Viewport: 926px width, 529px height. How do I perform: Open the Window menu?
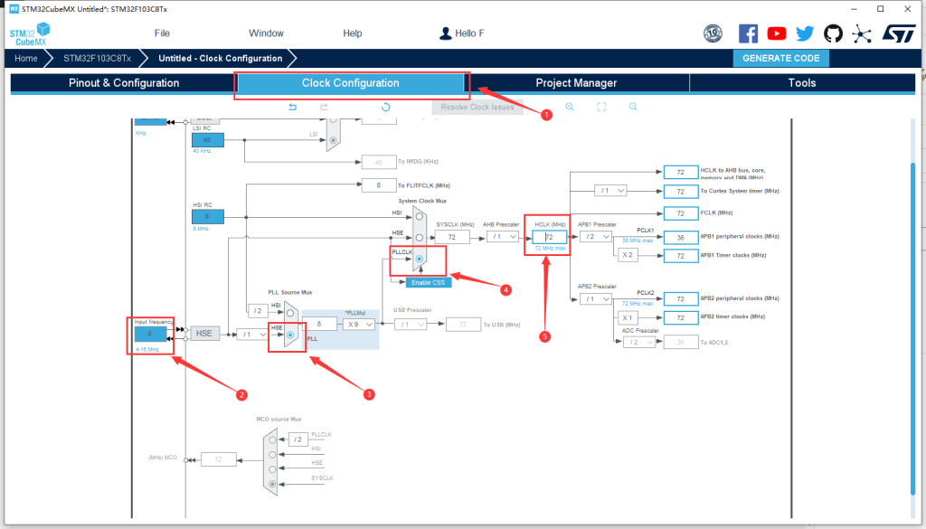(x=266, y=33)
